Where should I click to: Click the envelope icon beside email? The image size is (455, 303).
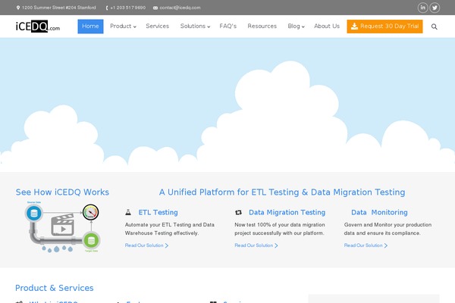pos(155,8)
